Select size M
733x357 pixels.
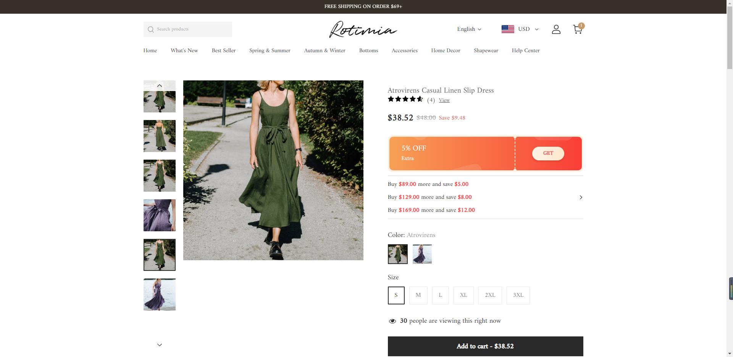click(418, 295)
